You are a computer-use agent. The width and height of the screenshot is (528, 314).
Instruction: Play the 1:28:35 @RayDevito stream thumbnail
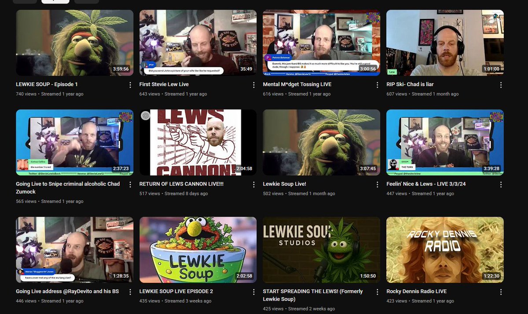click(74, 250)
